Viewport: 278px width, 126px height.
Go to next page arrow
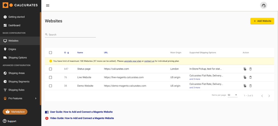[269, 96]
